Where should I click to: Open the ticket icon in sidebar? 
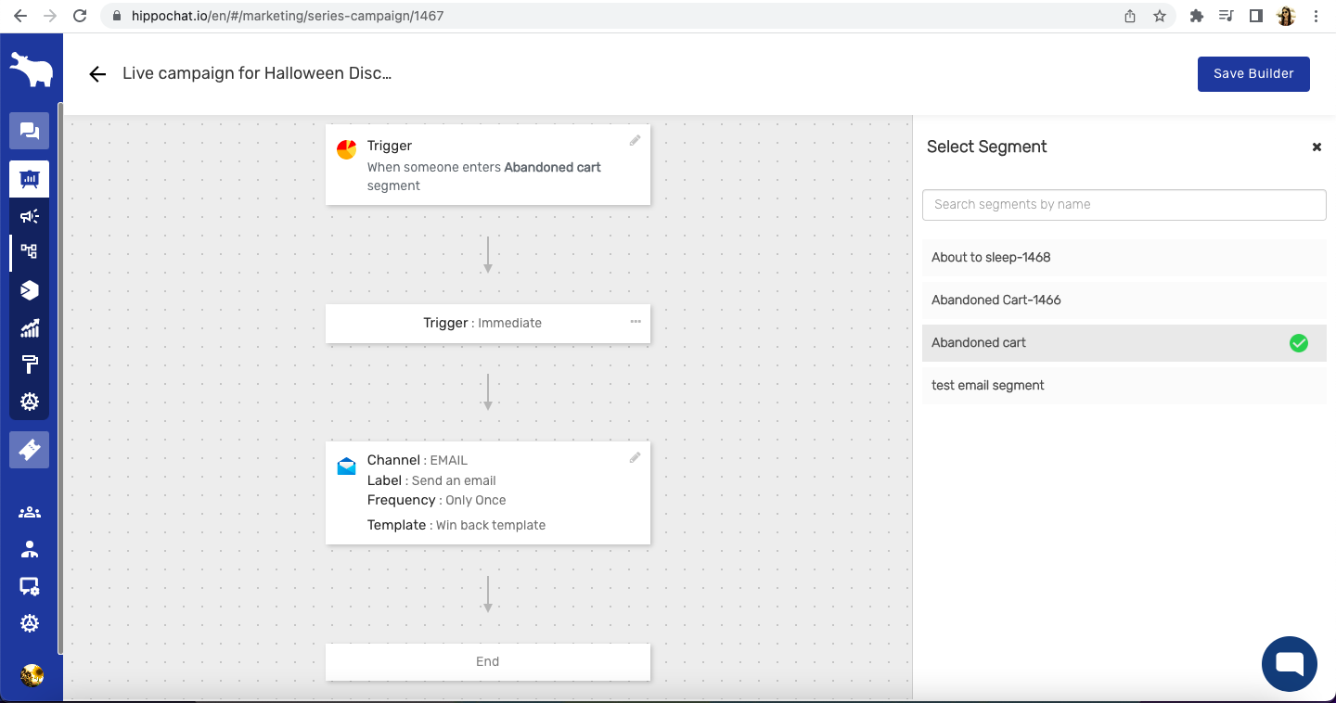[x=30, y=450]
